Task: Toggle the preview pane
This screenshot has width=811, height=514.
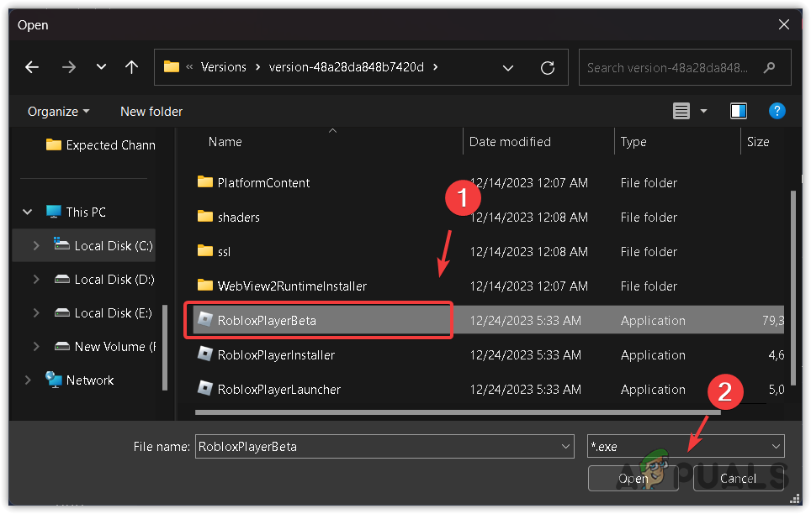Action: point(738,111)
